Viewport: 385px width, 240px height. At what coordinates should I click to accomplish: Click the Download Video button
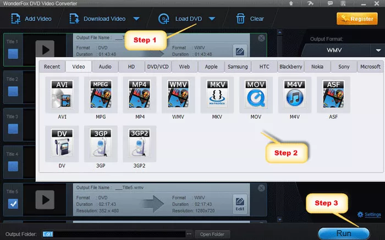point(97,19)
